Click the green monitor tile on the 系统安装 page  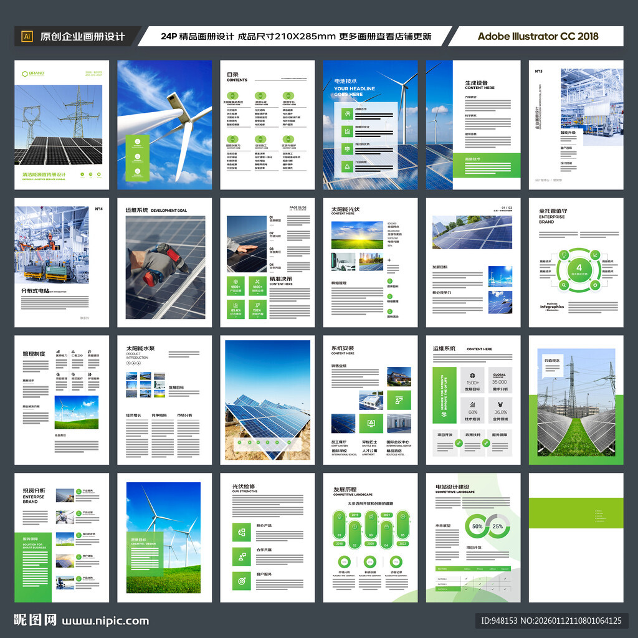click(371, 424)
